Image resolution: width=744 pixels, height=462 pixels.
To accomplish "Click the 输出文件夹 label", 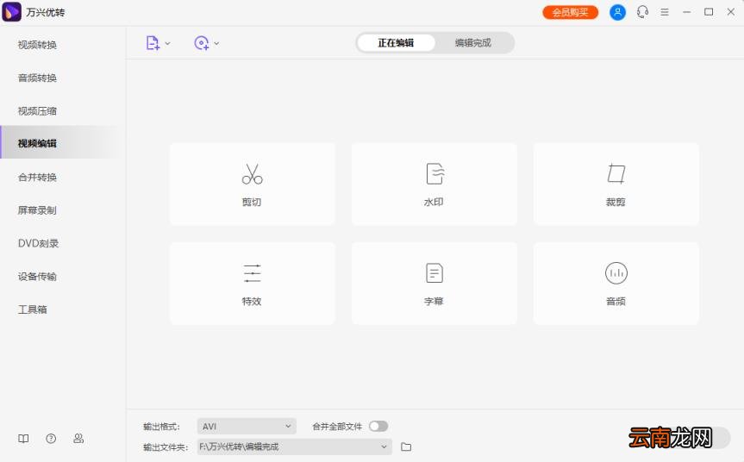I will (x=166, y=446).
